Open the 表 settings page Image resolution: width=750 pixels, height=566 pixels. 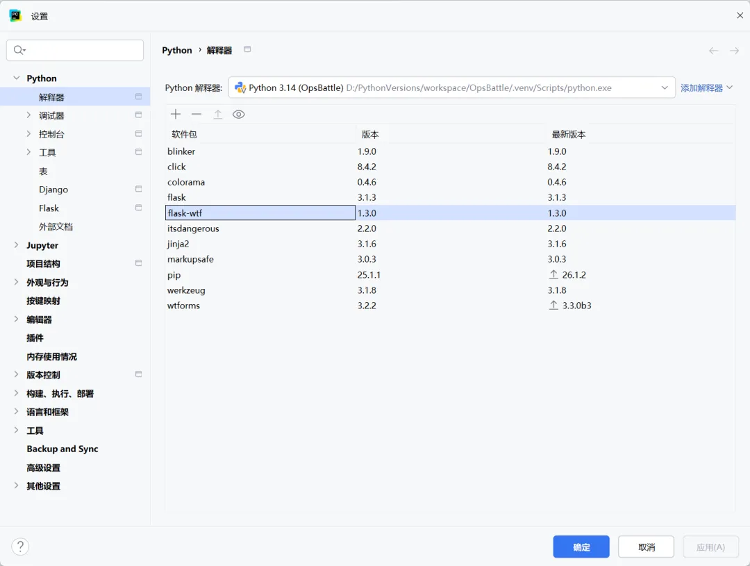pyautogui.click(x=43, y=172)
